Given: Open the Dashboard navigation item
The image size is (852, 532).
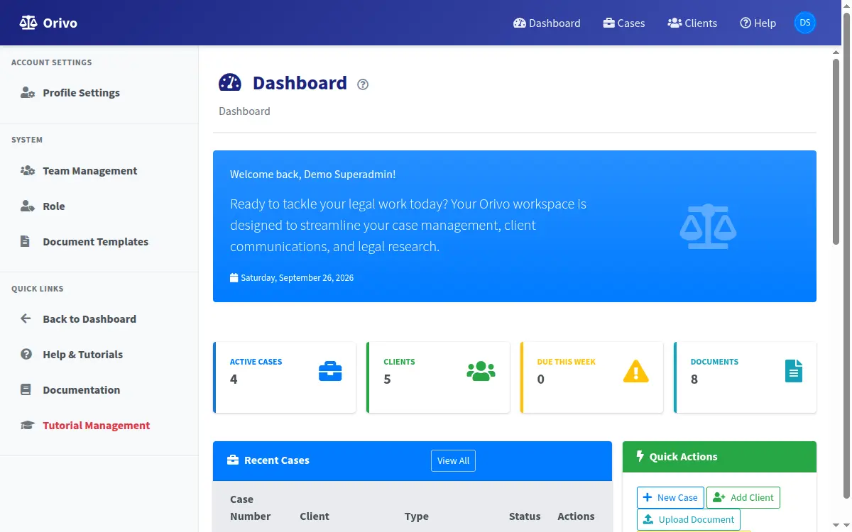Looking at the screenshot, I should tap(547, 23).
